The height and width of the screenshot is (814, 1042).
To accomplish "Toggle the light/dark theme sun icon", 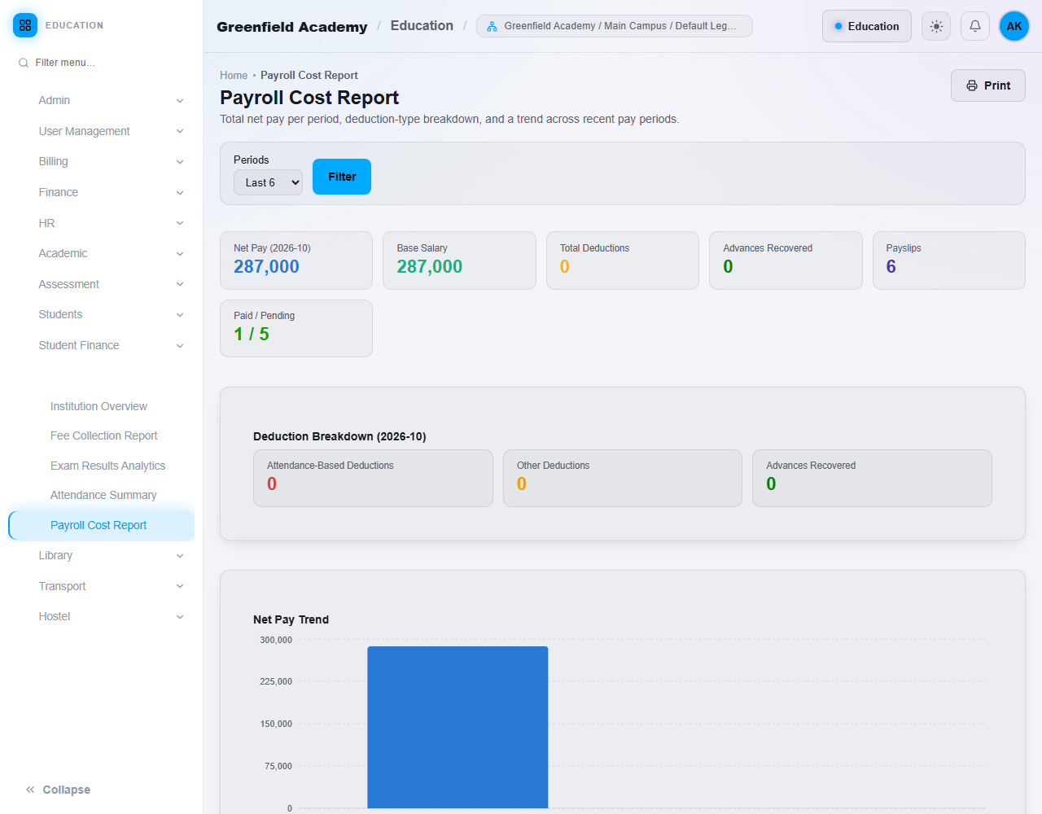I will pos(936,26).
